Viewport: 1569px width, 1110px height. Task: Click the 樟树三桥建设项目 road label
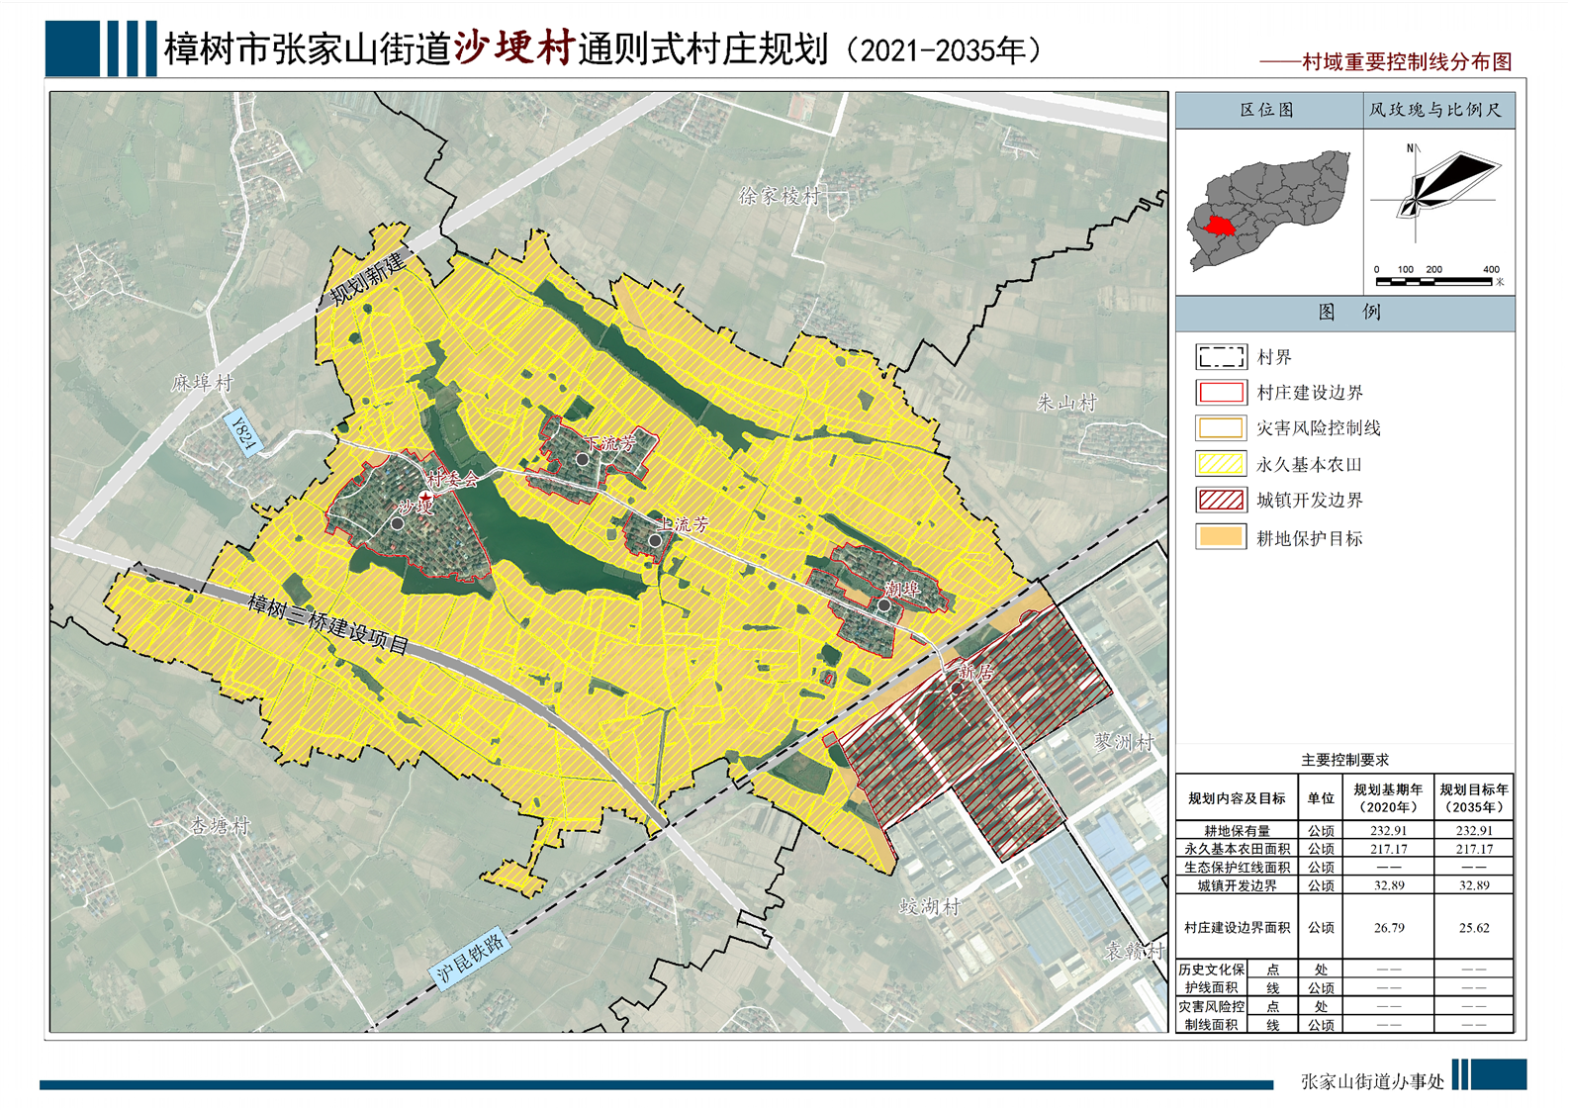click(x=327, y=623)
